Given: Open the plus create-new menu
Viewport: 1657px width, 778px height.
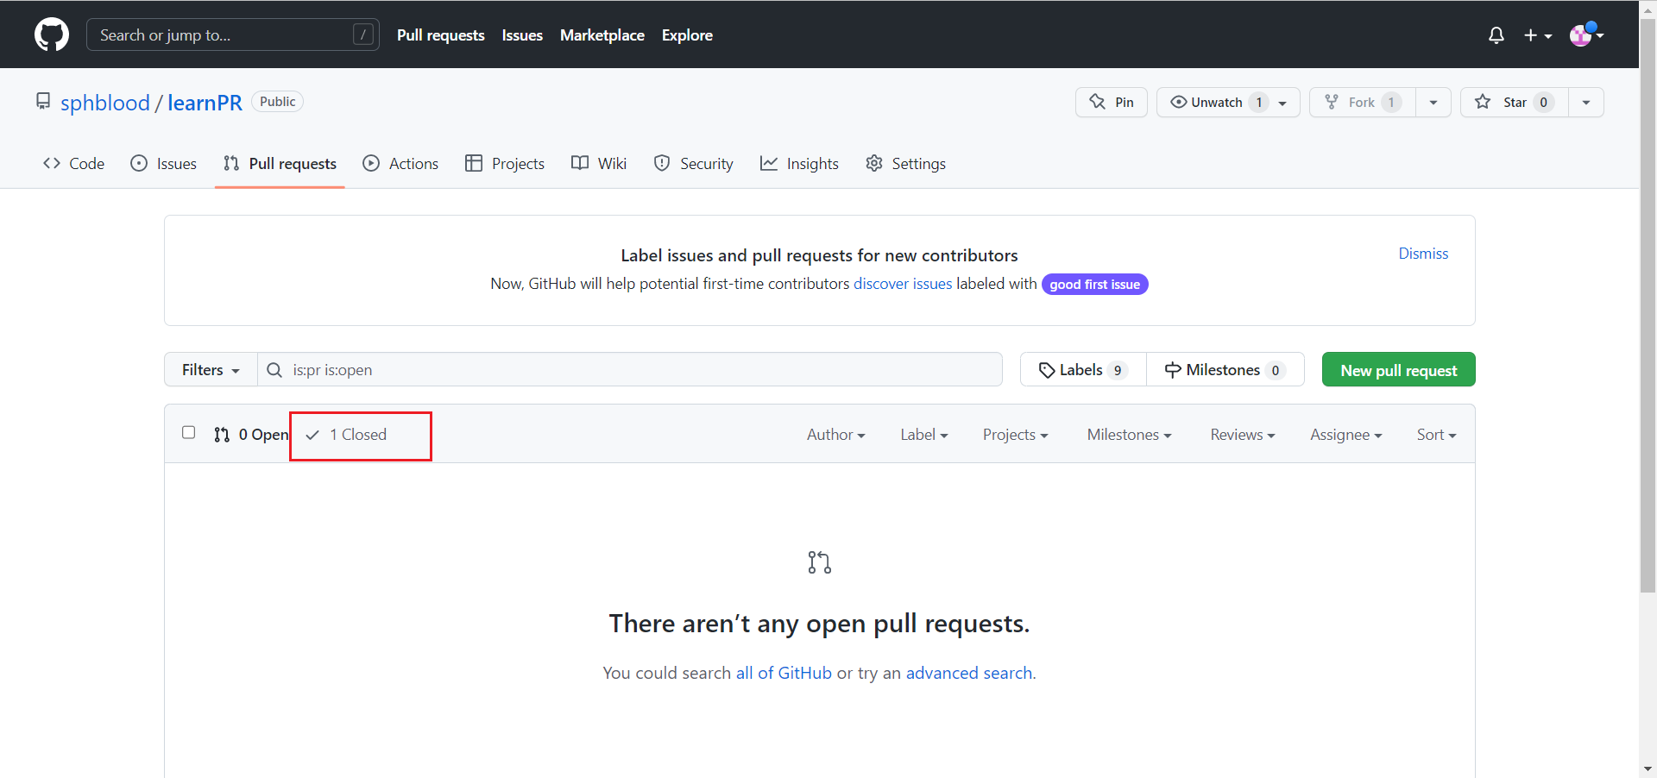Looking at the screenshot, I should 1538,35.
